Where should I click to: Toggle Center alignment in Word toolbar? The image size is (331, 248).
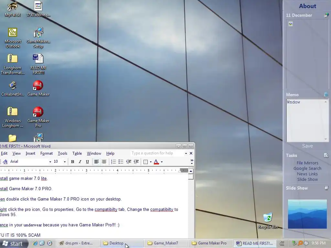(x=104, y=162)
